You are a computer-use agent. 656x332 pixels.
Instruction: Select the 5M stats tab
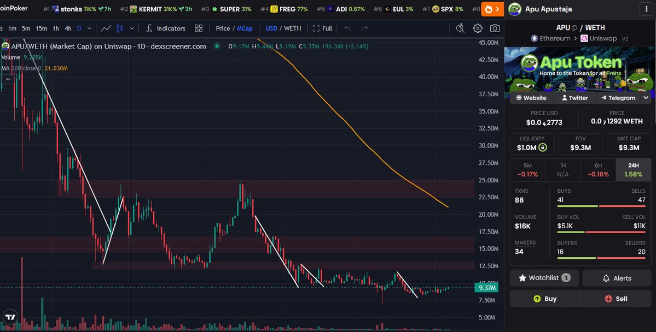tap(527, 170)
